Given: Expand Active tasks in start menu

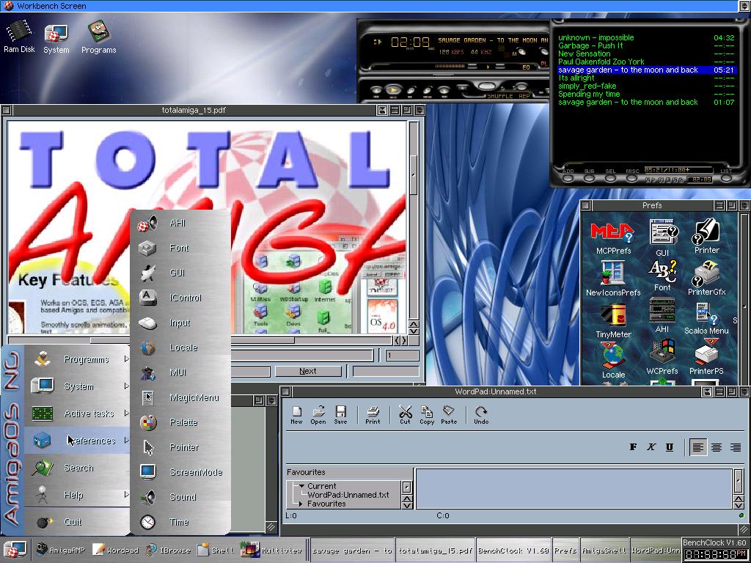Looking at the screenshot, I should coord(78,413).
